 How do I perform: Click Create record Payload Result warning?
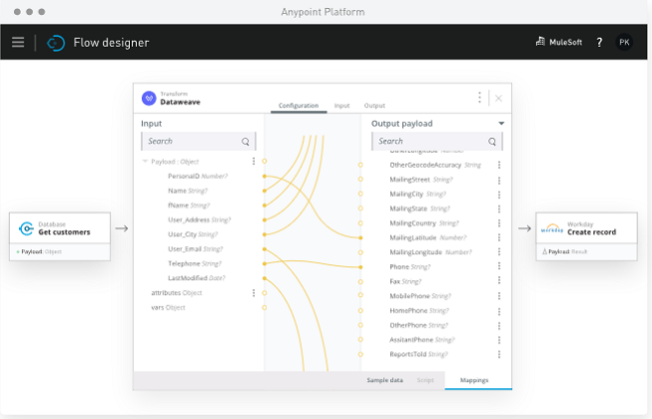565,251
